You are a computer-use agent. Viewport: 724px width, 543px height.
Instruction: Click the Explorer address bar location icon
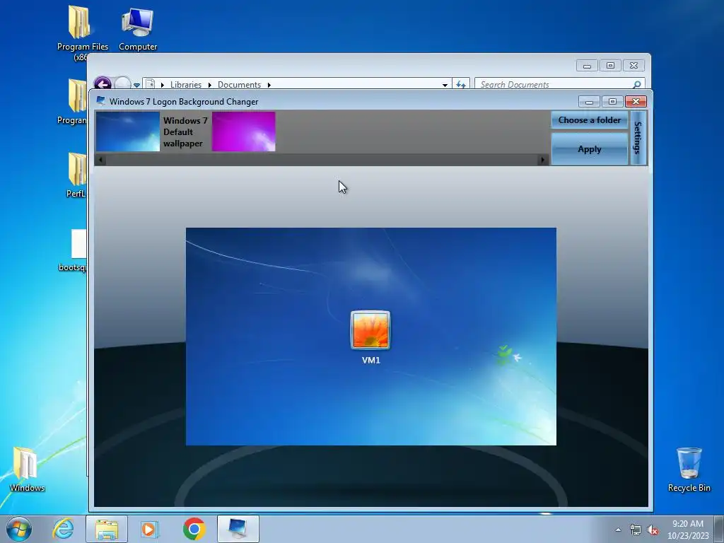pyautogui.click(x=150, y=85)
